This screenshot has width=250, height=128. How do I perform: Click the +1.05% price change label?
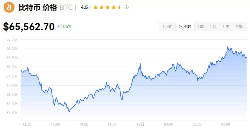(64, 27)
